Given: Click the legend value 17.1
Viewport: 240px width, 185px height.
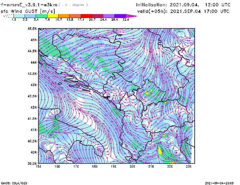Looking at the screenshot, I should click(x=81, y=19).
